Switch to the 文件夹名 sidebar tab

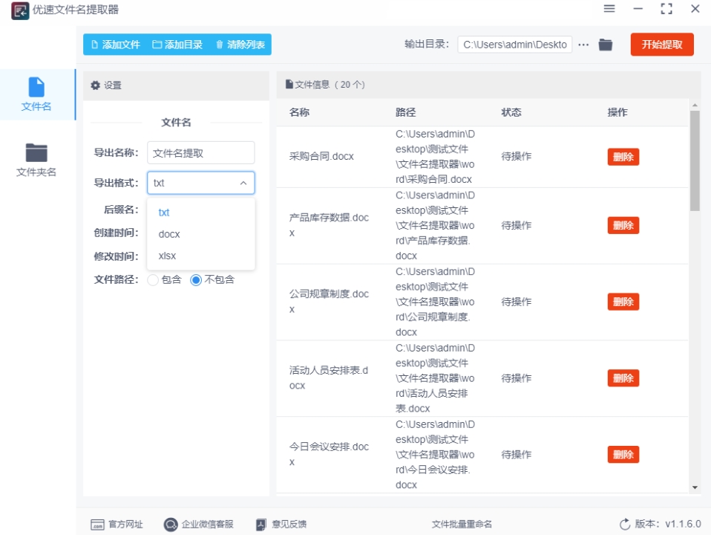click(x=36, y=160)
